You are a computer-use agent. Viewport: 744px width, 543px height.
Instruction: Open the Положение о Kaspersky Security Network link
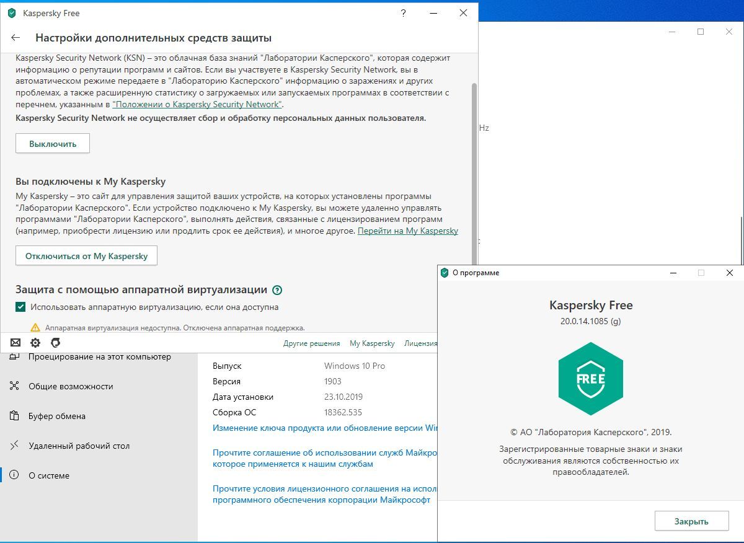pyautogui.click(x=197, y=104)
